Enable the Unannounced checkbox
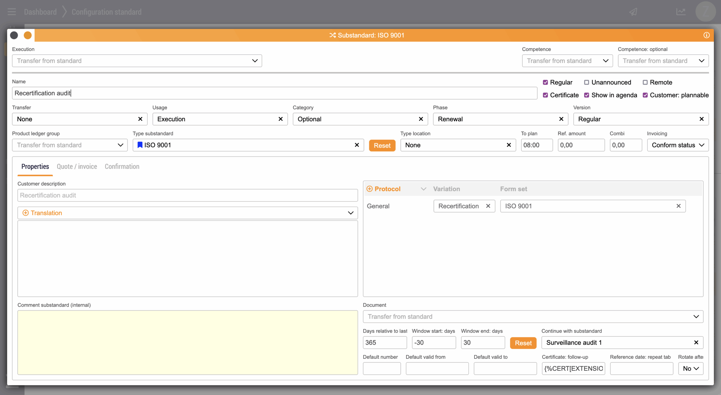This screenshot has width=721, height=395. pos(586,82)
